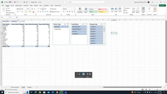The image size is (167, 94).
Task: Toggle Italic formatting
Action: pos(20,11)
